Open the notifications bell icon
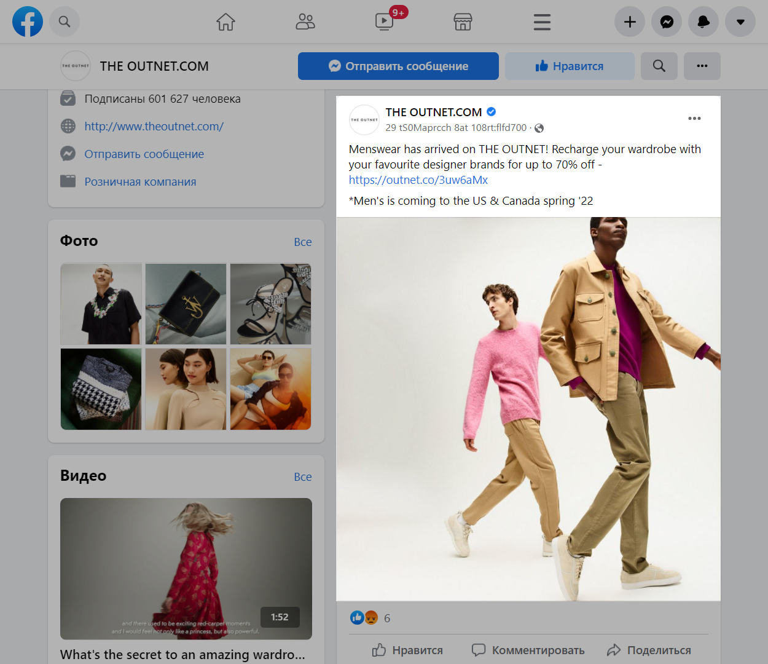768x664 pixels. point(703,22)
